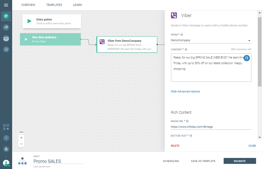Open the Conversations chat sidebar icon

tap(6, 27)
